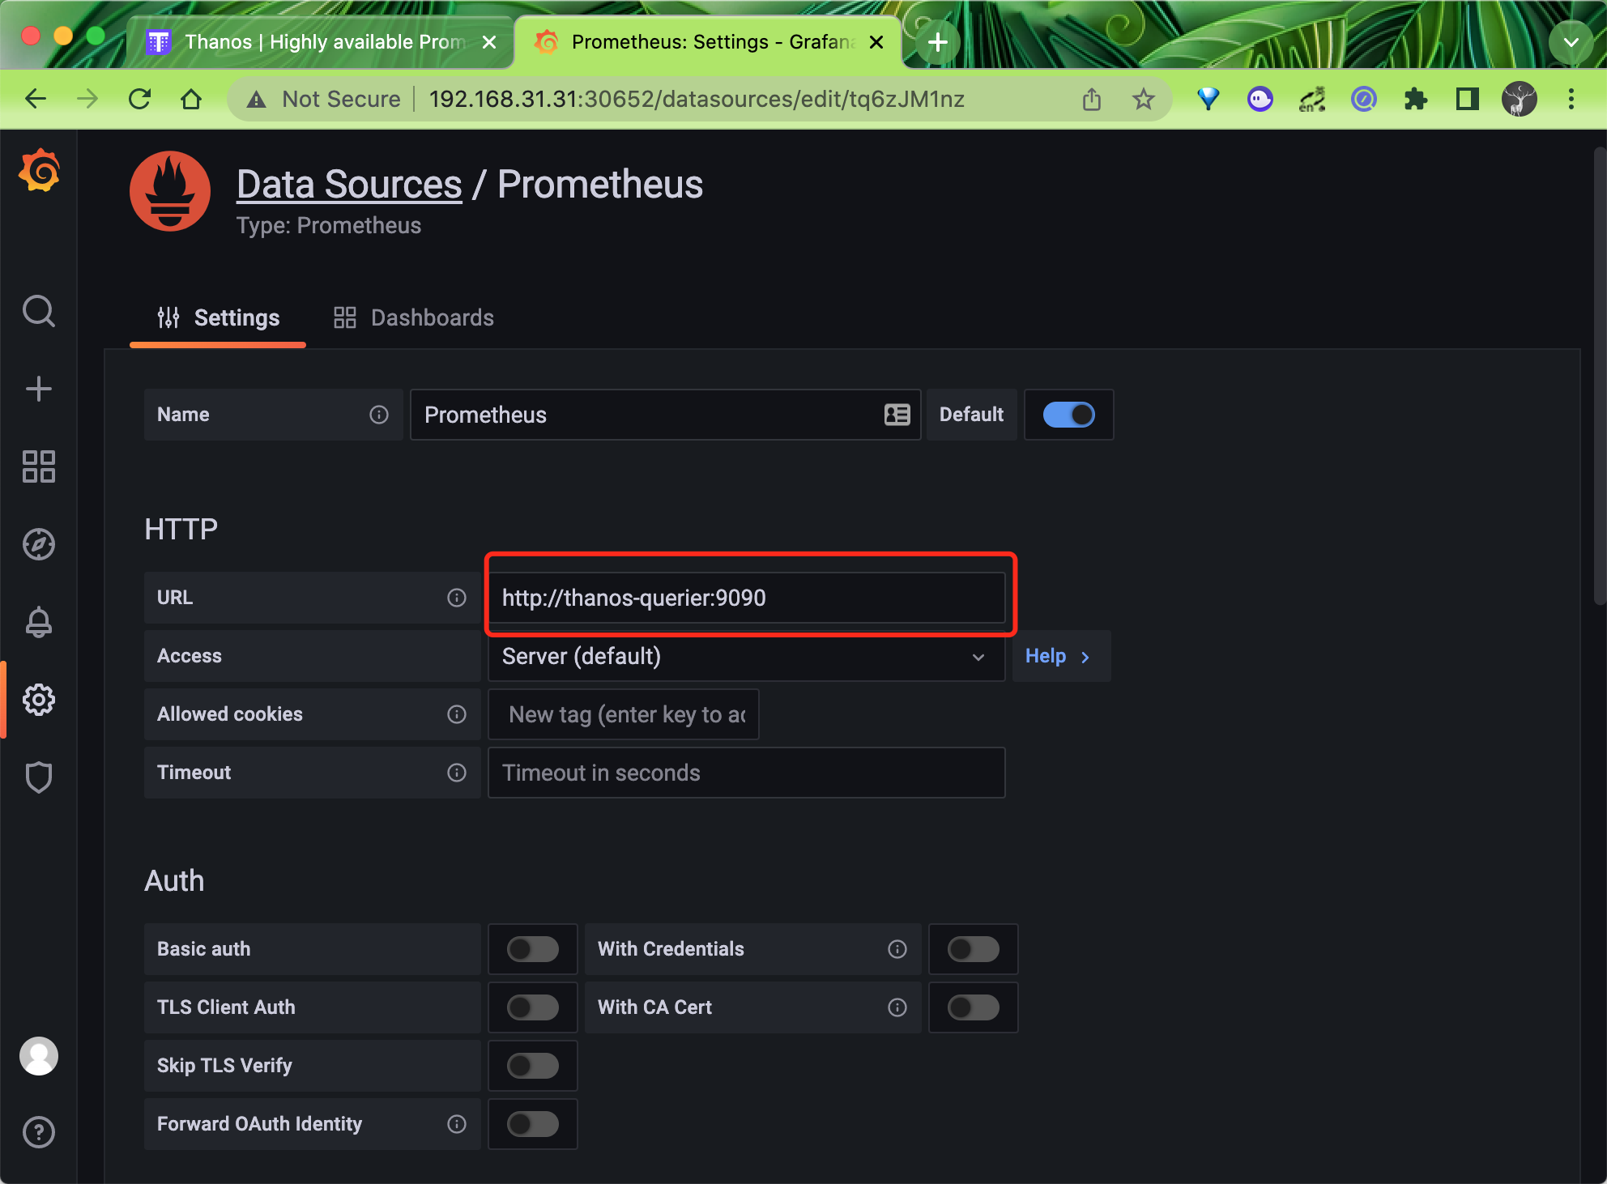Click the URL field info icon
The height and width of the screenshot is (1184, 1607).
point(457,598)
